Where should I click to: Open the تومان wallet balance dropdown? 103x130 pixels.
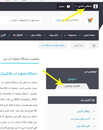tap(64, 6)
